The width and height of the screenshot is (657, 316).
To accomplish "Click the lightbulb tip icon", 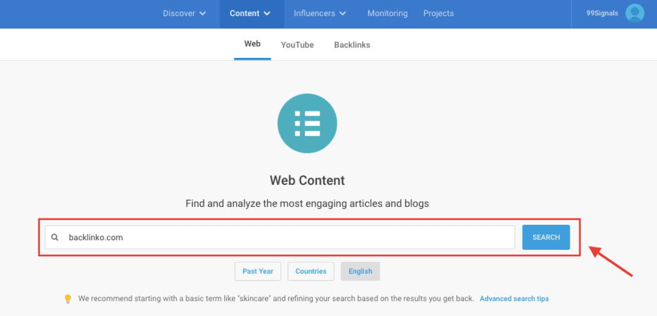I will point(67,299).
